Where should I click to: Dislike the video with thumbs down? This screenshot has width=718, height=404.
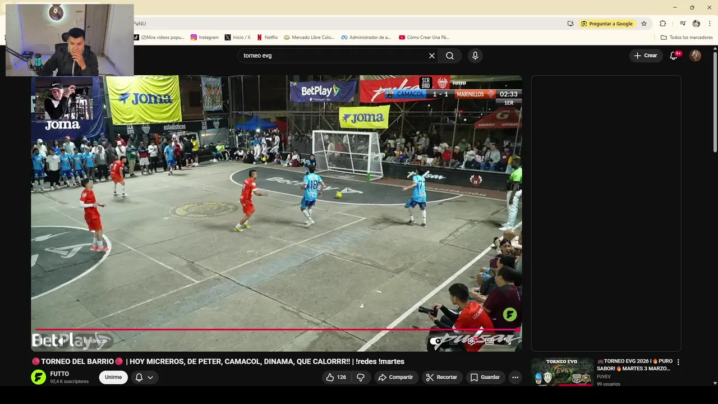(361, 377)
